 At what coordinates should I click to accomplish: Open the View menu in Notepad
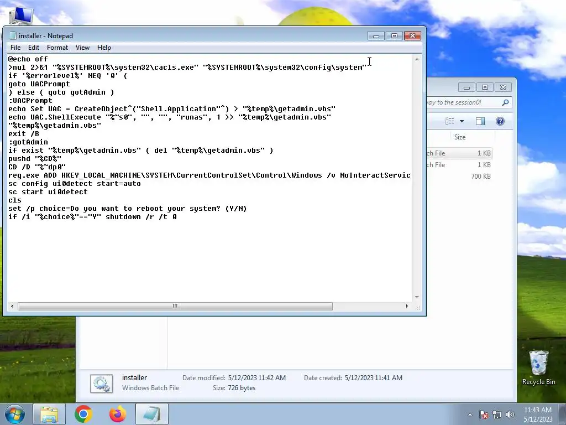(x=82, y=48)
